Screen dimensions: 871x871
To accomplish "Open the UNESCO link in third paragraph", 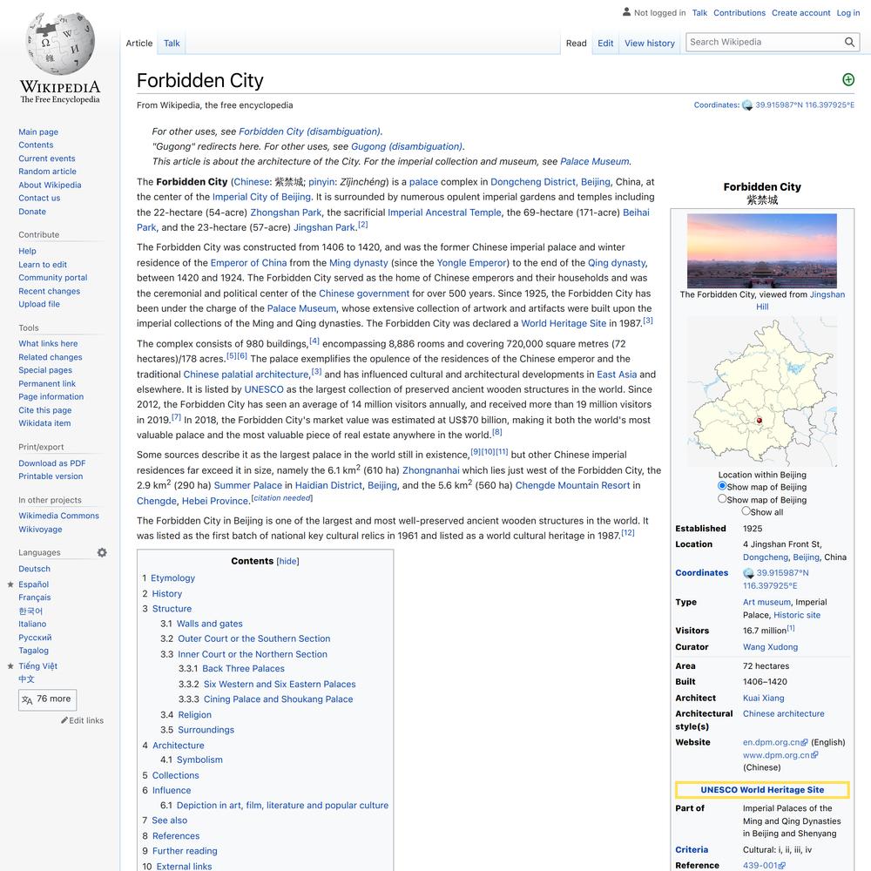I will (x=264, y=390).
